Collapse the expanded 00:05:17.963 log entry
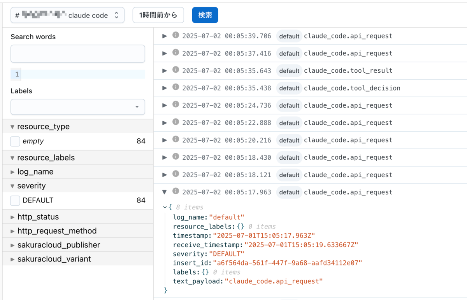Viewport: 467px width, 300px height. [165, 192]
